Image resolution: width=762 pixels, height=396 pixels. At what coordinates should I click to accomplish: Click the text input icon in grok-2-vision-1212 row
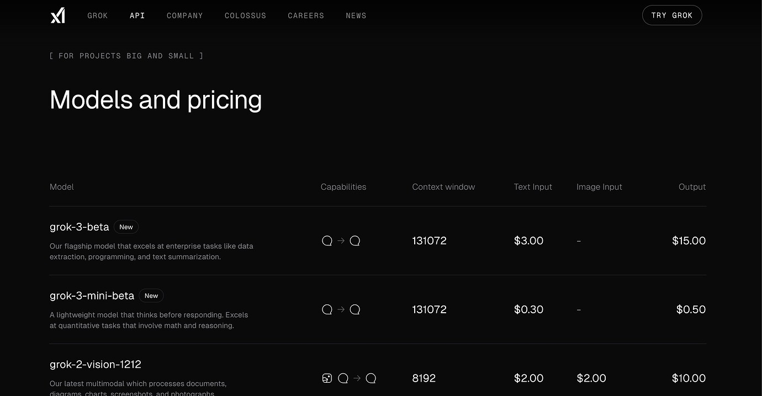coord(343,378)
